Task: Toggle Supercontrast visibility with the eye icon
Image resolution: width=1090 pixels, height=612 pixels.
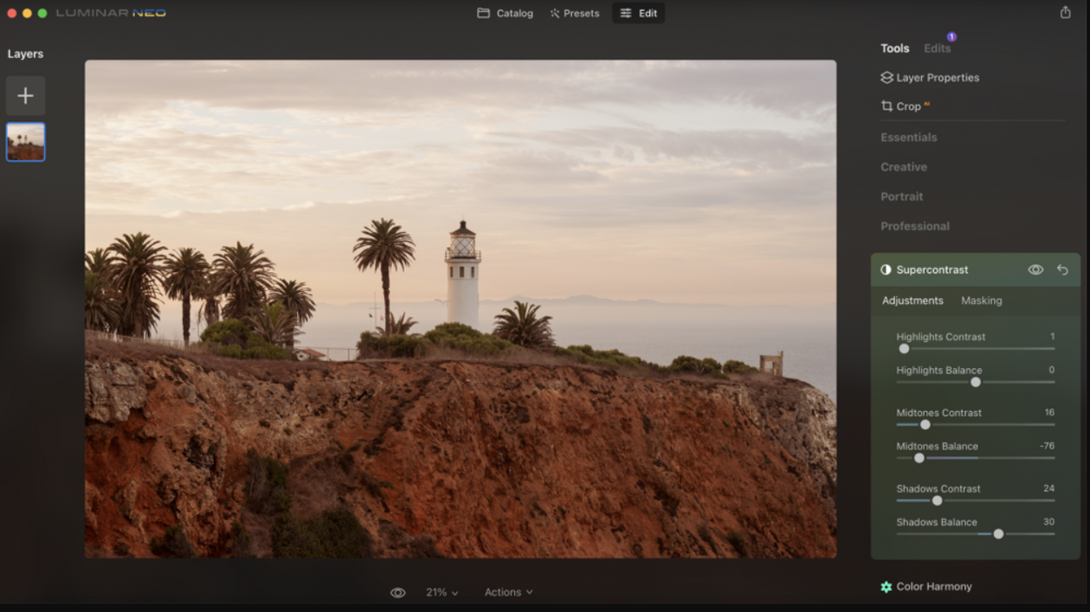Action: (x=1035, y=270)
